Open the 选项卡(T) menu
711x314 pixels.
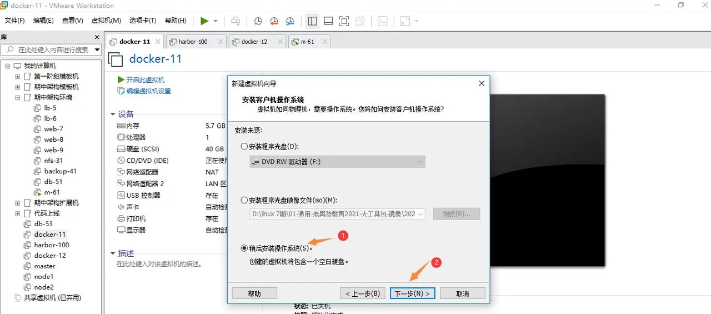point(143,21)
